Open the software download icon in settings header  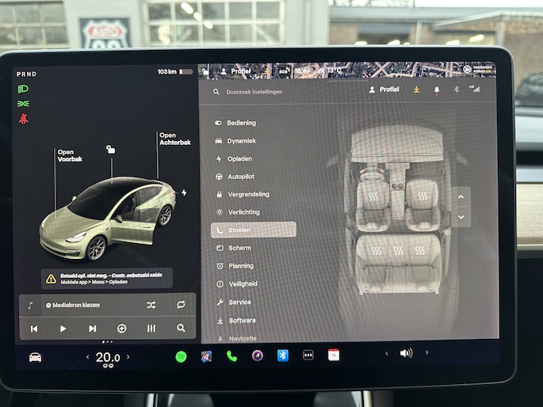coord(416,89)
